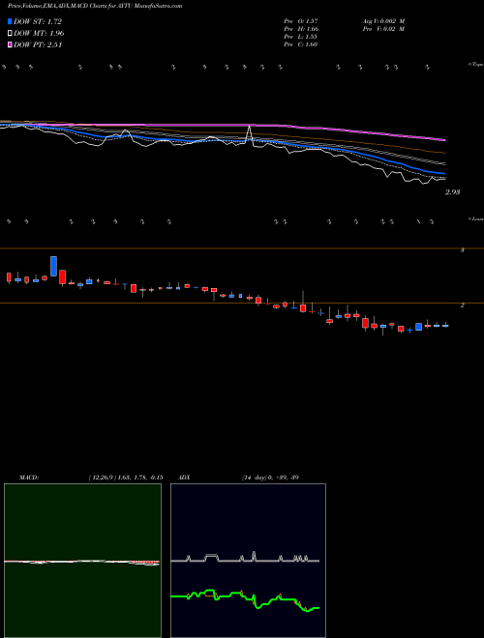Image resolution: width=484 pixels, height=638 pixels.
Task: Click the price axis label 2
Action: pos(463,304)
